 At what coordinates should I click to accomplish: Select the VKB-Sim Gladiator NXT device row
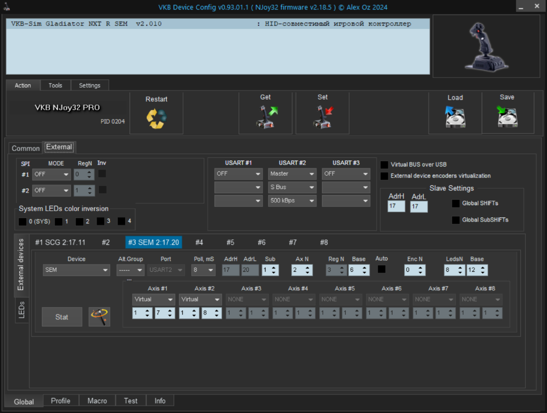[x=218, y=24]
